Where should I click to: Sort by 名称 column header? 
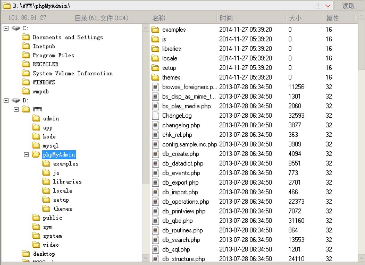tap(159, 18)
